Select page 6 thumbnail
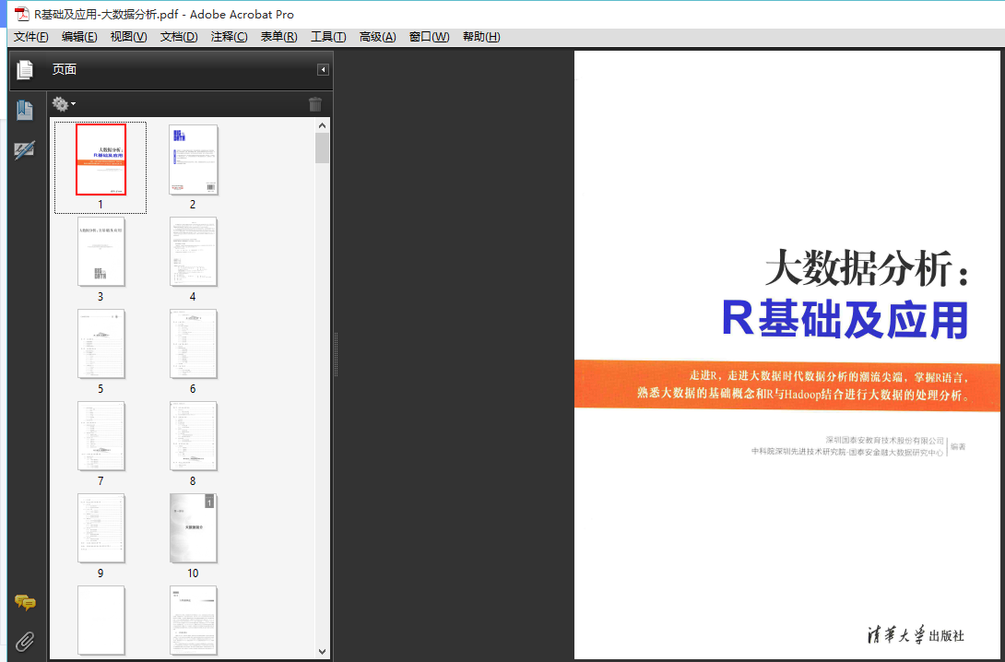The height and width of the screenshot is (662, 1005). (193, 344)
